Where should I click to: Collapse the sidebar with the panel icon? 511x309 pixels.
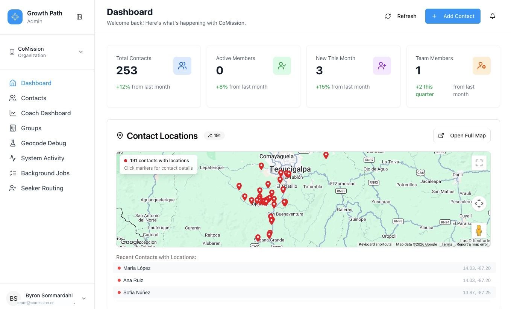point(79,17)
